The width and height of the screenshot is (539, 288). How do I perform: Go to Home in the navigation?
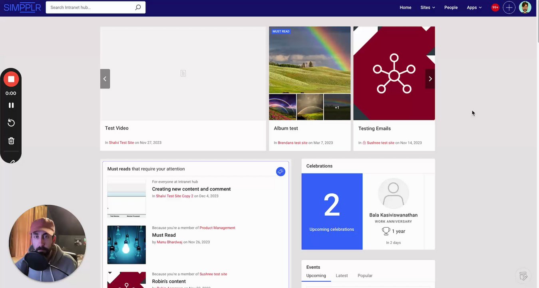(405, 7)
